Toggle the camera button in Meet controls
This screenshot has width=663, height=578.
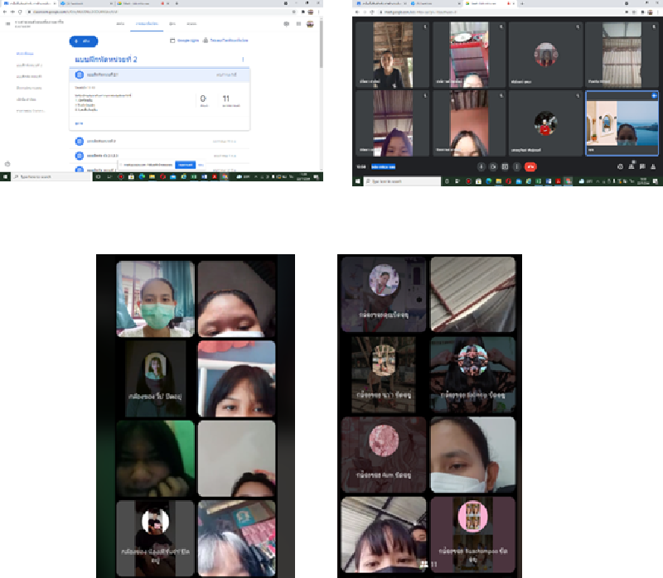pos(494,166)
